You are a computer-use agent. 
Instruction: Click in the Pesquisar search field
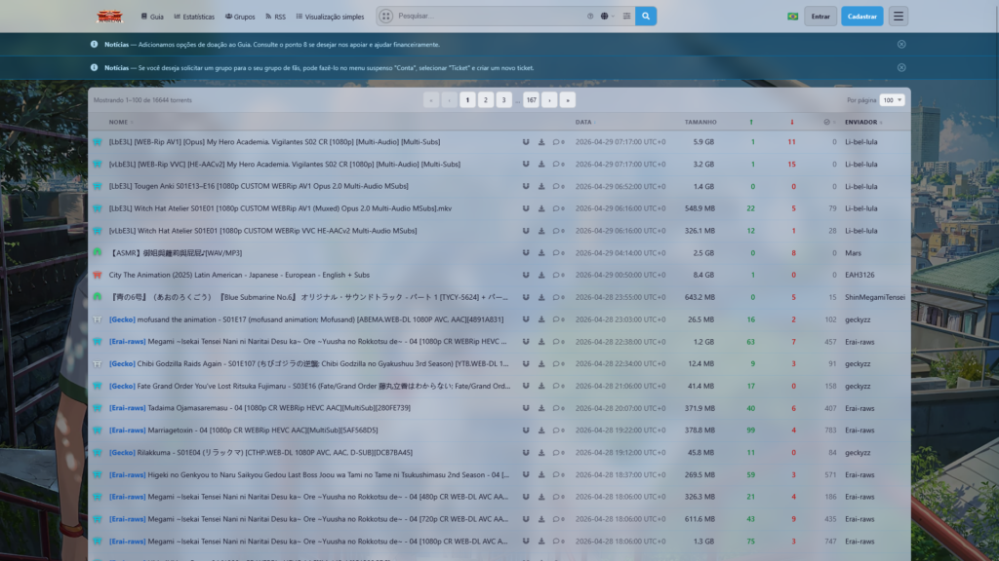pyautogui.click(x=488, y=17)
